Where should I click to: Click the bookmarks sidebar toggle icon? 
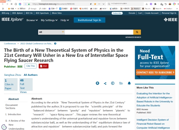point(3,9)
